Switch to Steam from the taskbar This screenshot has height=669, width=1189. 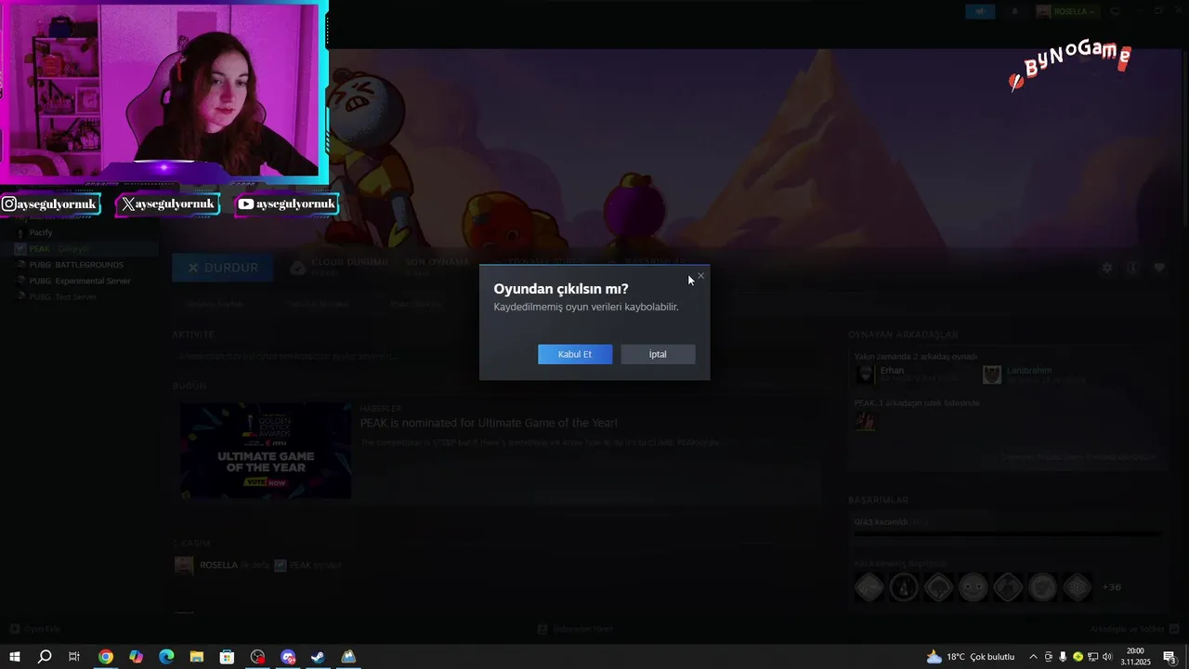[318, 657]
